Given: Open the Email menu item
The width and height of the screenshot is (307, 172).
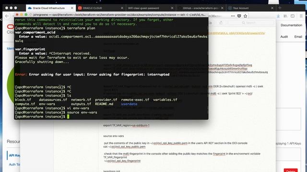Looking at the screenshot, I should [298, 37].
